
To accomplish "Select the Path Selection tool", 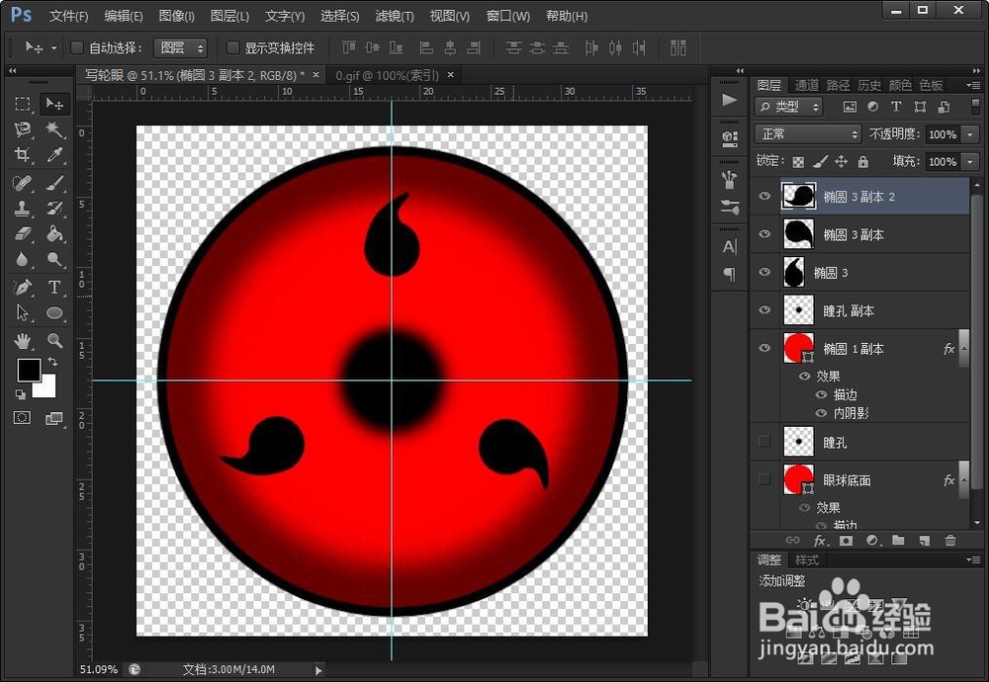I will tap(23, 312).
